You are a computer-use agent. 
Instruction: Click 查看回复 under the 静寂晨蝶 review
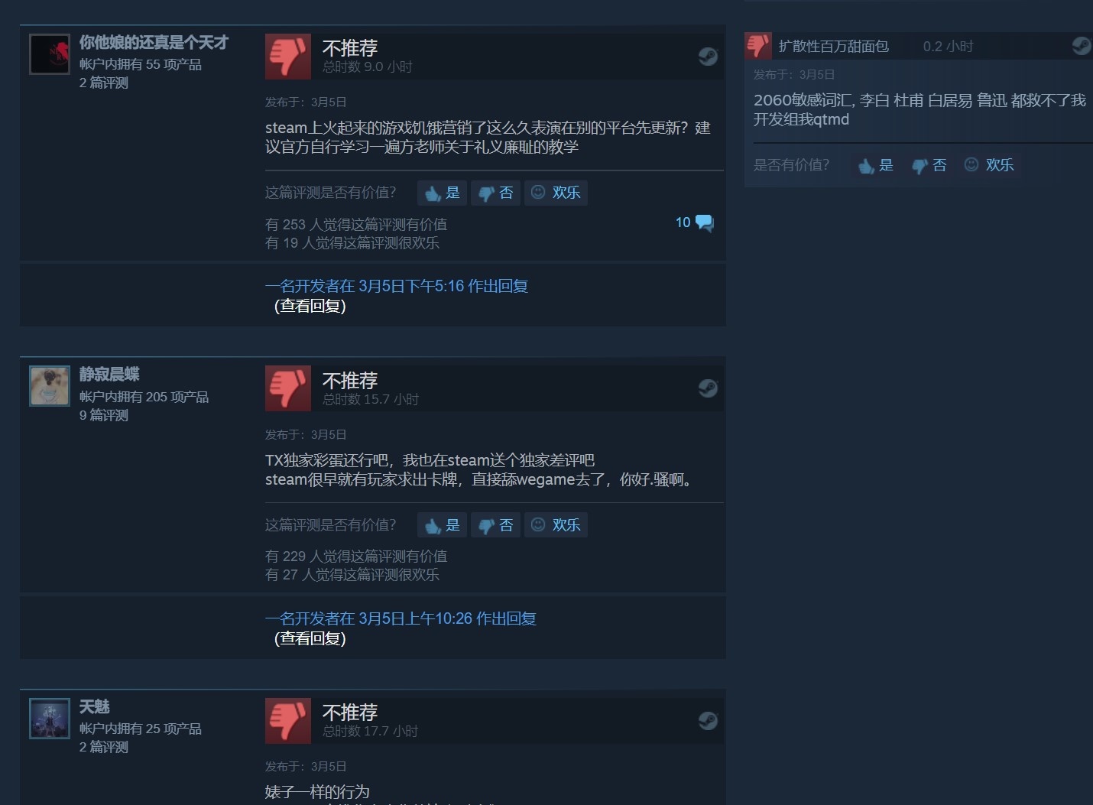click(310, 638)
